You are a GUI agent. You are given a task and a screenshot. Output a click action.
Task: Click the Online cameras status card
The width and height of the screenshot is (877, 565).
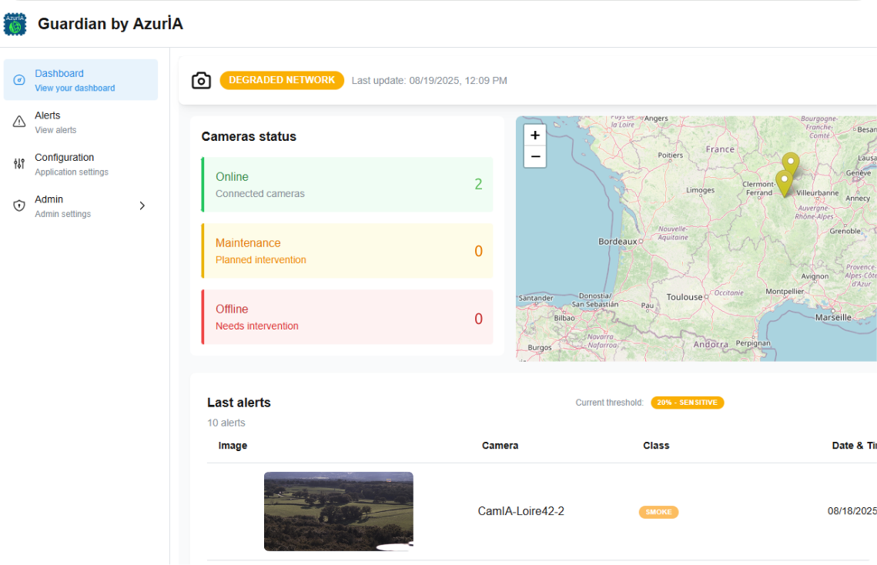(x=347, y=185)
